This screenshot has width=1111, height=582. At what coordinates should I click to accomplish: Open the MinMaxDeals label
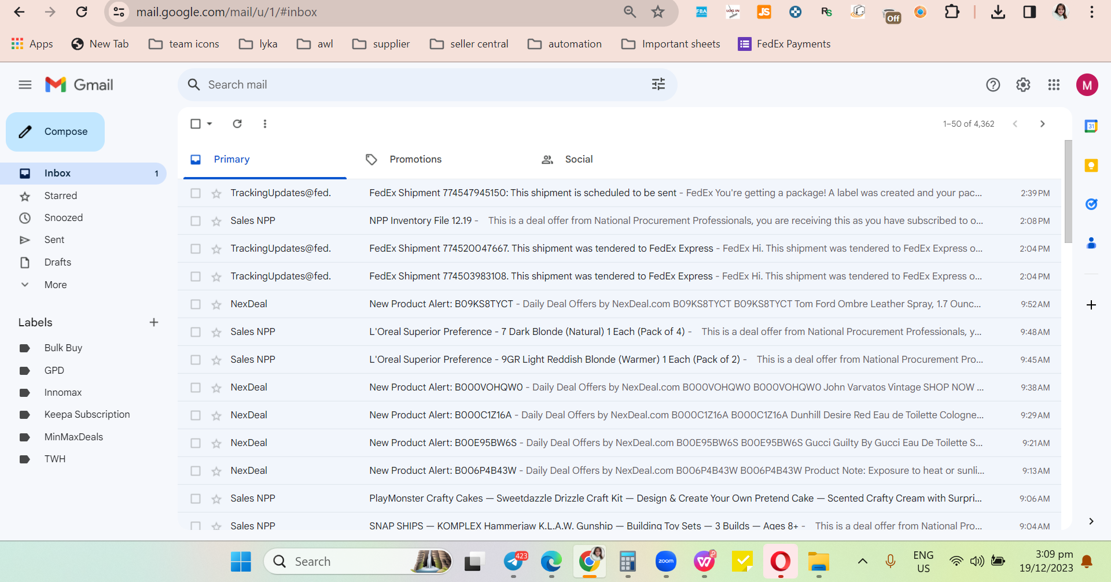[73, 437]
